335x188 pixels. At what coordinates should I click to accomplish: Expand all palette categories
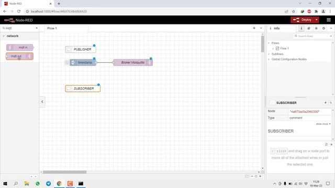pos(36,177)
